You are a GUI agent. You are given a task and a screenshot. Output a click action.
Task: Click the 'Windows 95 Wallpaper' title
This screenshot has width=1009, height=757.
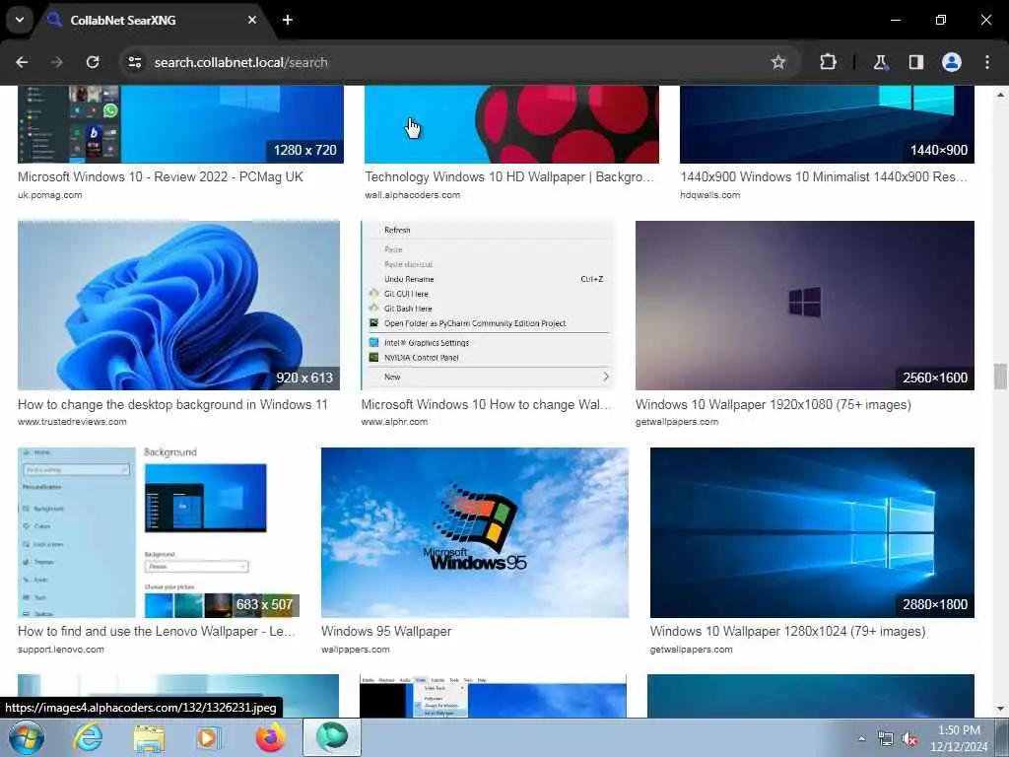386,631
